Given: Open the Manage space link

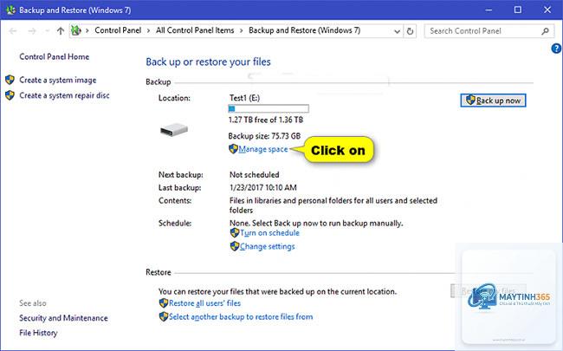Looking at the screenshot, I should 263,149.
